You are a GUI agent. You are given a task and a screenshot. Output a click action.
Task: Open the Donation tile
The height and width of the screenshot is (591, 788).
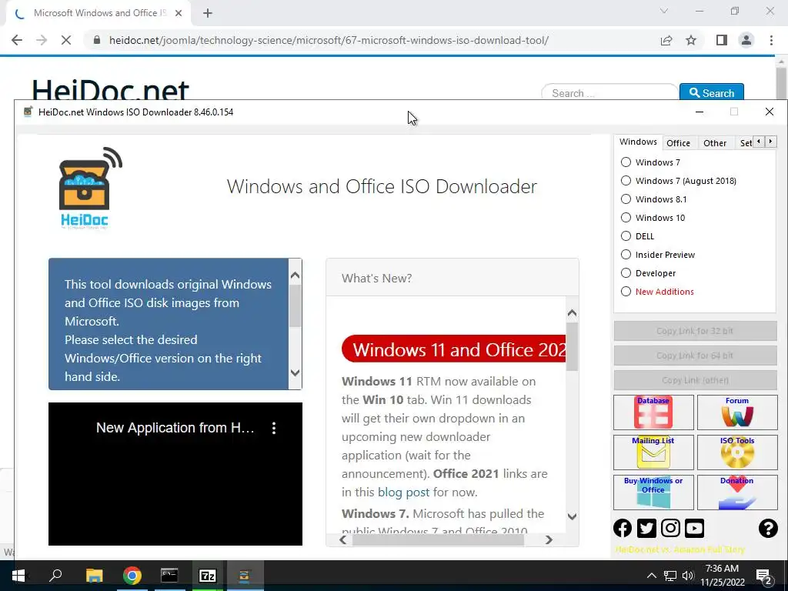[736, 492]
